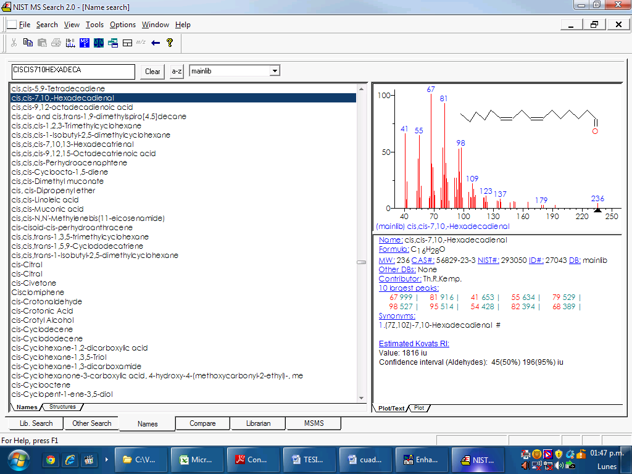Open the View menu
The width and height of the screenshot is (632, 474).
click(x=72, y=25)
